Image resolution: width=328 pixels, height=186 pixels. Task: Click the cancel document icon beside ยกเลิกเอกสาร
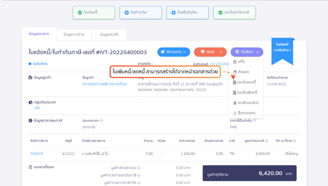click(x=235, y=103)
